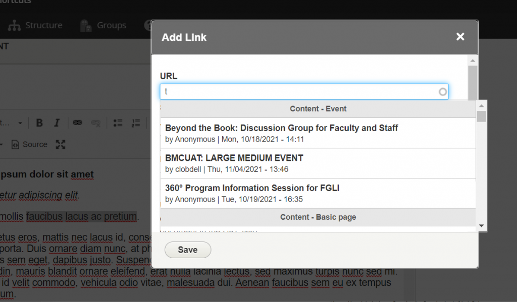Screen dimensions: 517x302
Task: Click the dialog scrollbar up arrow
Action: point(473,61)
